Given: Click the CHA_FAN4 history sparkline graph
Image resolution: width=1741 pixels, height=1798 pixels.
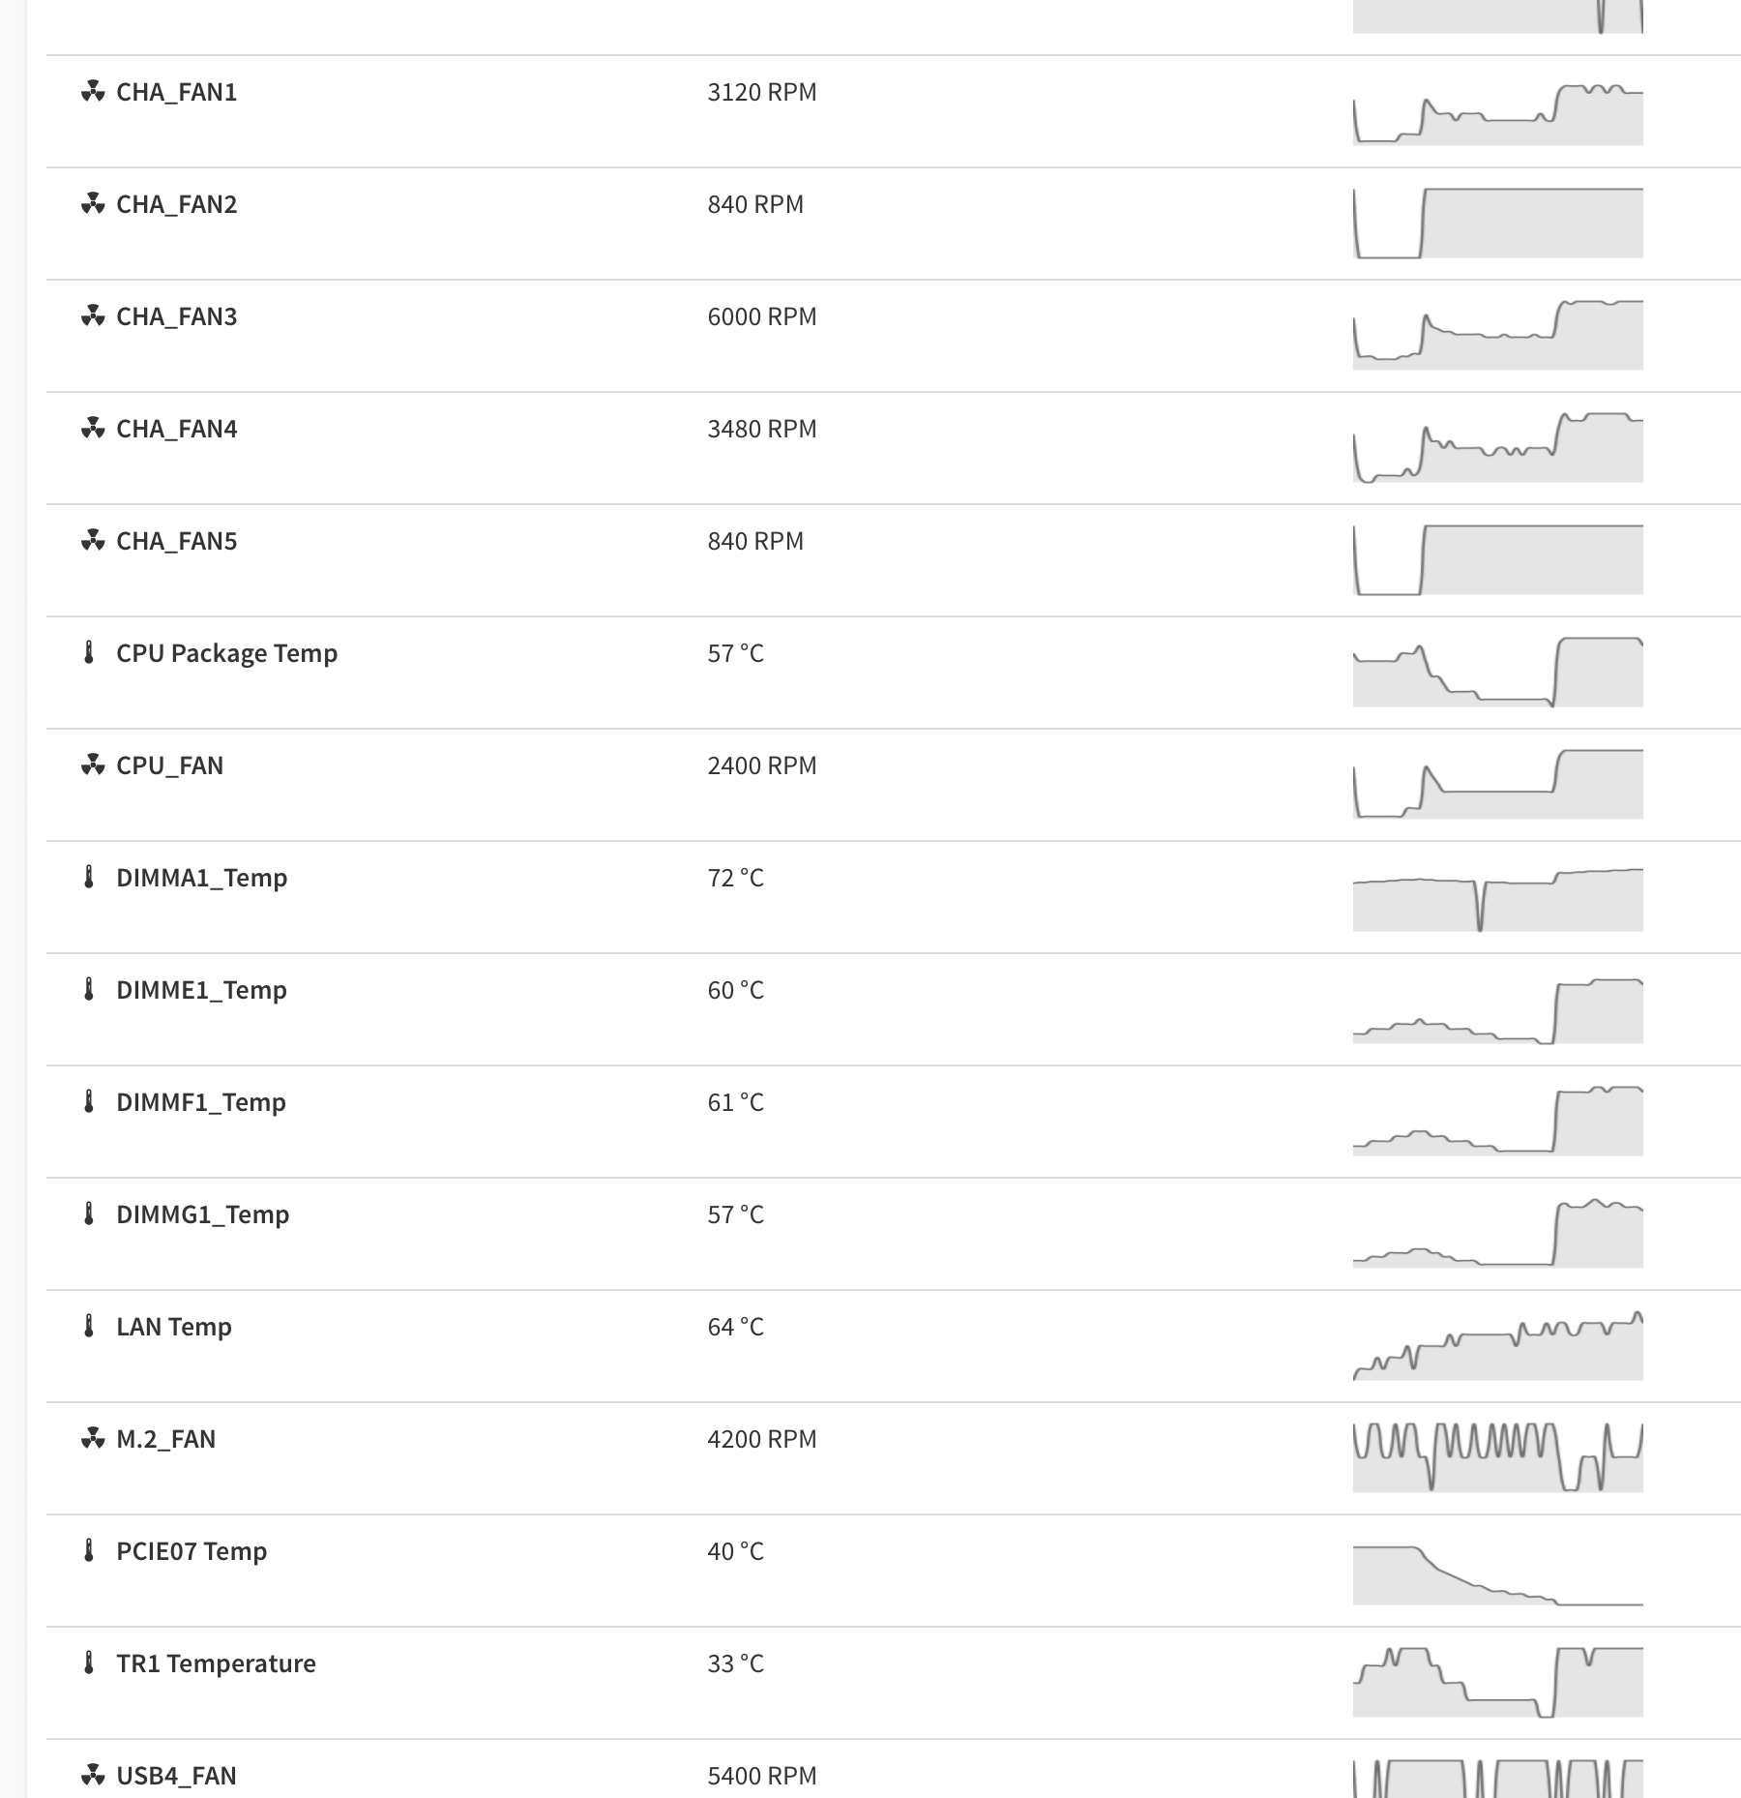Looking at the screenshot, I should point(1497,448).
